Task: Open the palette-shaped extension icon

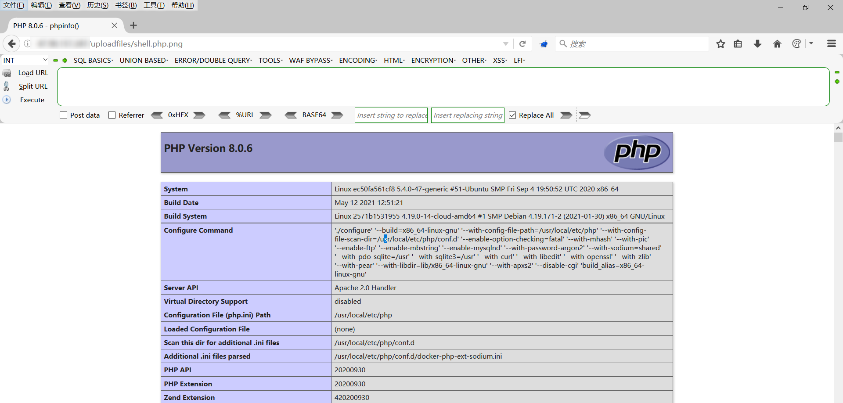Action: [x=796, y=43]
